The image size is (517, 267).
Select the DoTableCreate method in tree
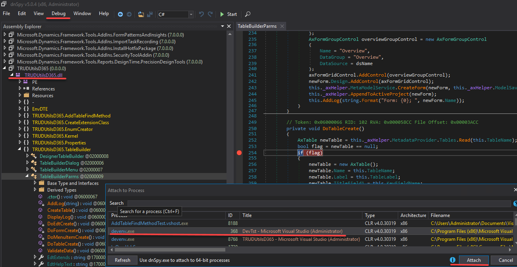point(62,244)
